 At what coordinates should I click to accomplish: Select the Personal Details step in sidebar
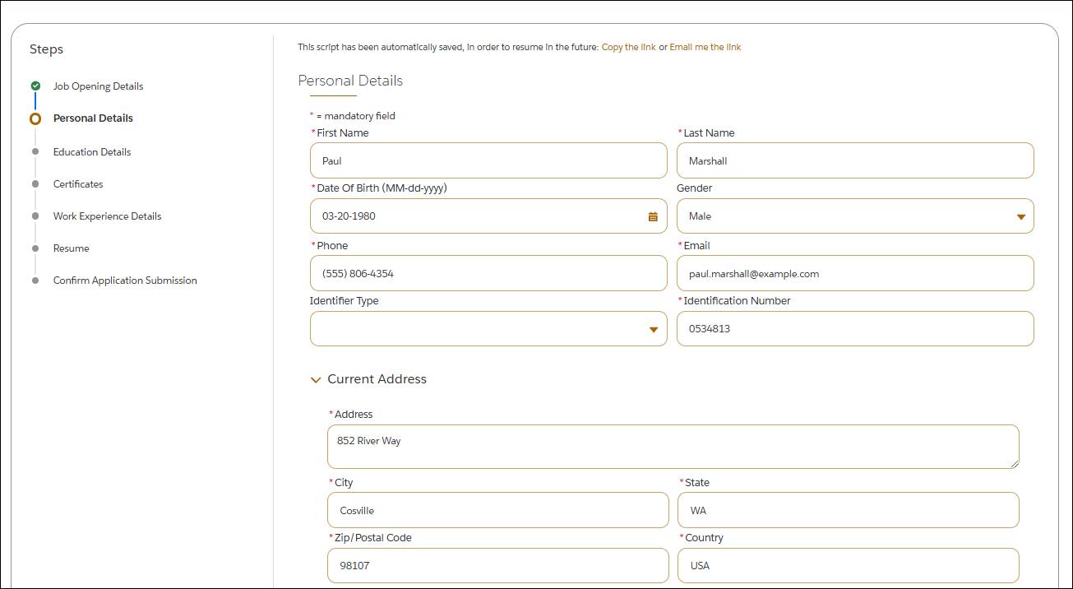pos(93,118)
